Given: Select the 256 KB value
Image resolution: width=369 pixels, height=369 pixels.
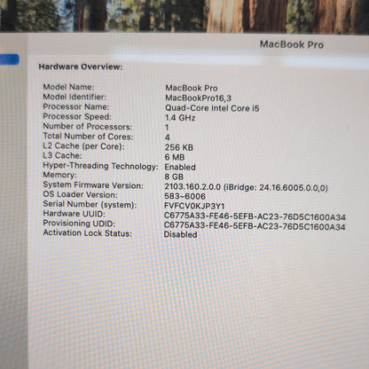Looking at the screenshot, I should pyautogui.click(x=179, y=147).
